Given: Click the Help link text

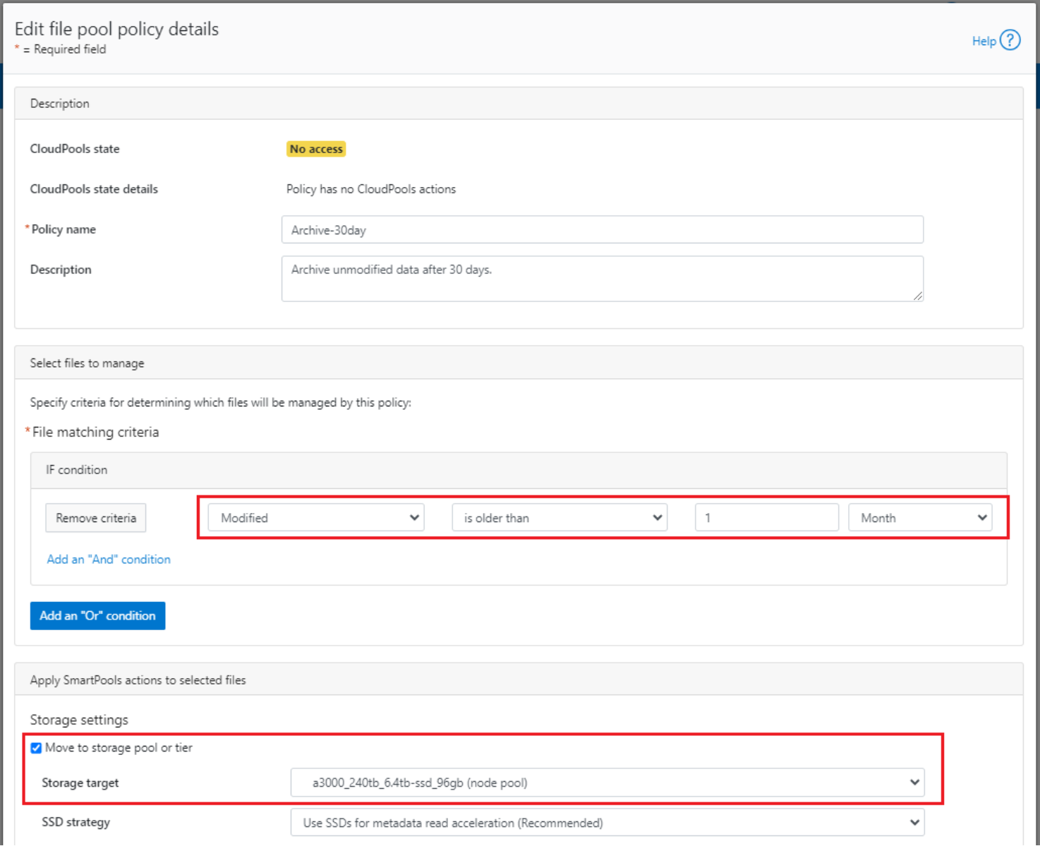Looking at the screenshot, I should coord(984,41).
